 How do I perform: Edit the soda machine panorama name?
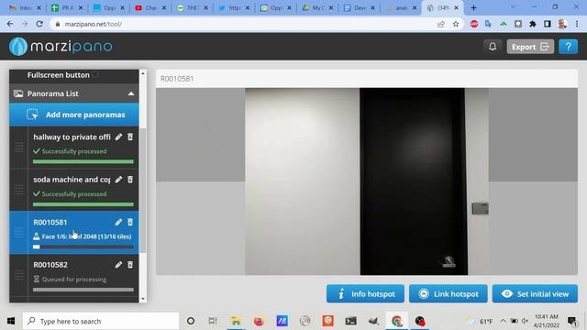(118, 180)
